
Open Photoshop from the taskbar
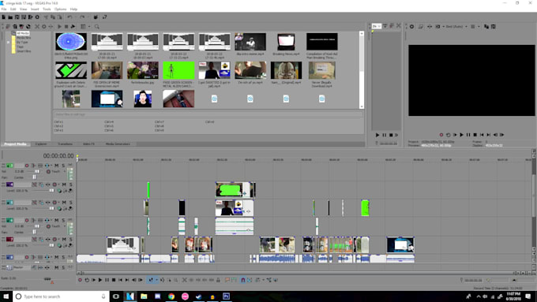click(x=226, y=296)
